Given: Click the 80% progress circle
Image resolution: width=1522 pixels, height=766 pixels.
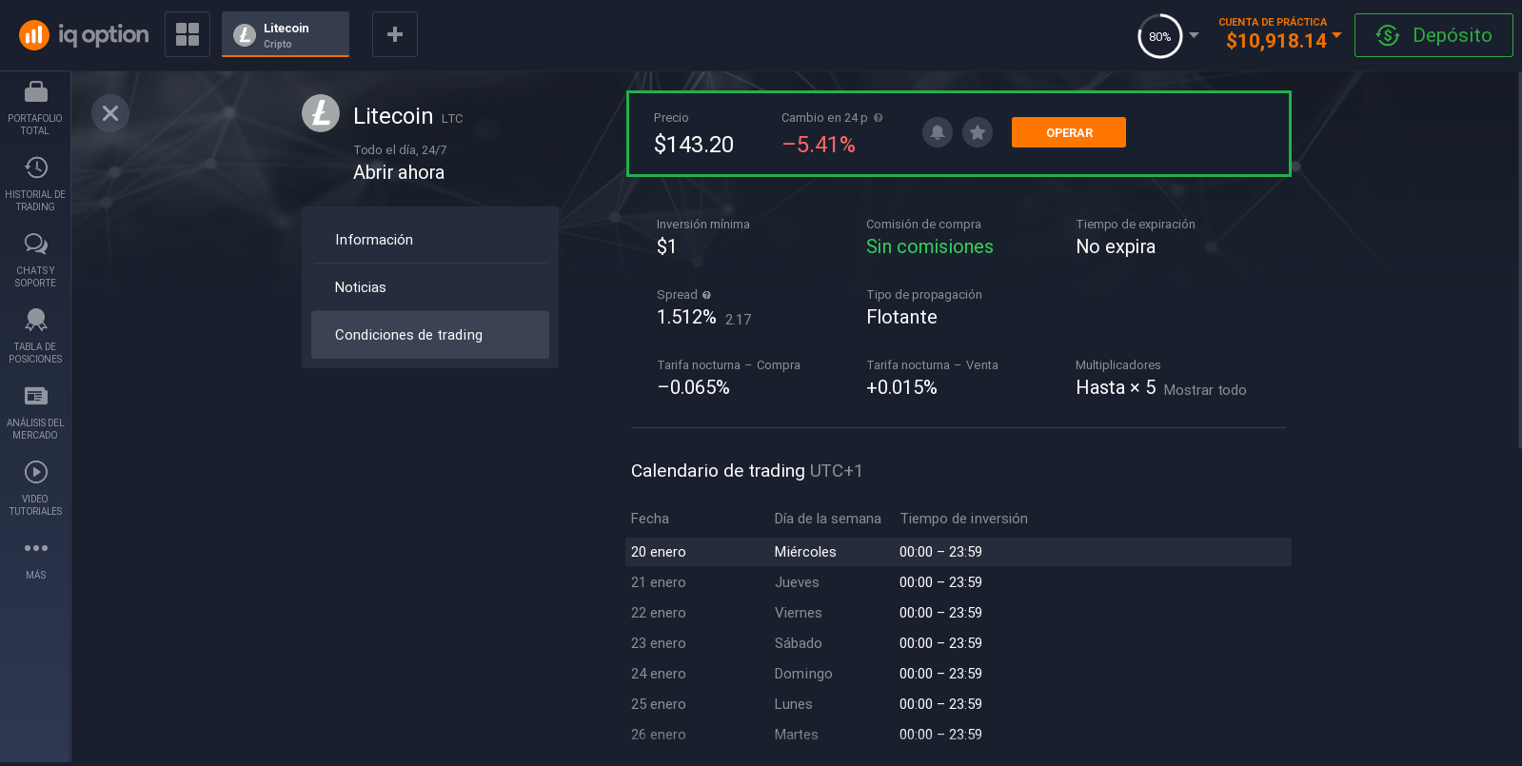Looking at the screenshot, I should pos(1159,36).
